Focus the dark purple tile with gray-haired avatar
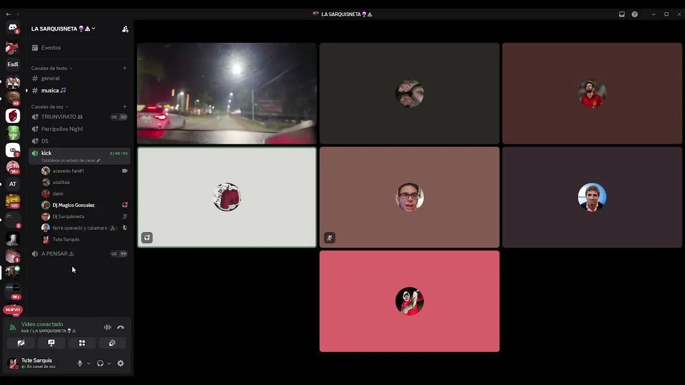The image size is (685, 385). pos(592,197)
